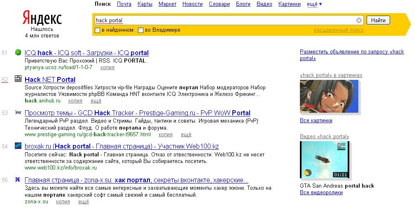Click the www.prestige-gaming.ru URL
Viewport: 414px width, 207px height.
click(x=88, y=135)
